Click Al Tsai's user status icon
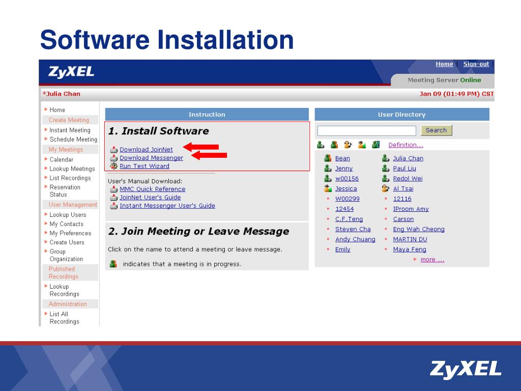Viewport: 521px width, 391px height. pos(386,188)
